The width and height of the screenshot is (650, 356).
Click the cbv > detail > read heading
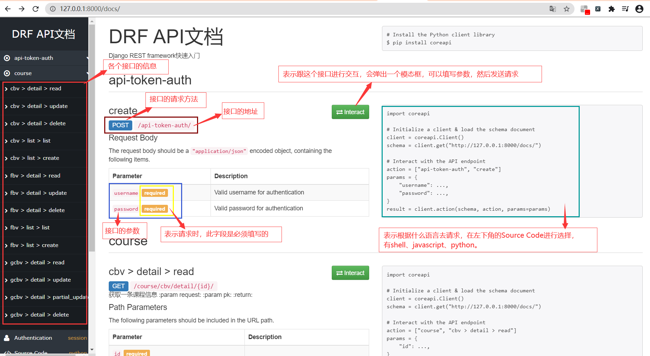(x=151, y=272)
